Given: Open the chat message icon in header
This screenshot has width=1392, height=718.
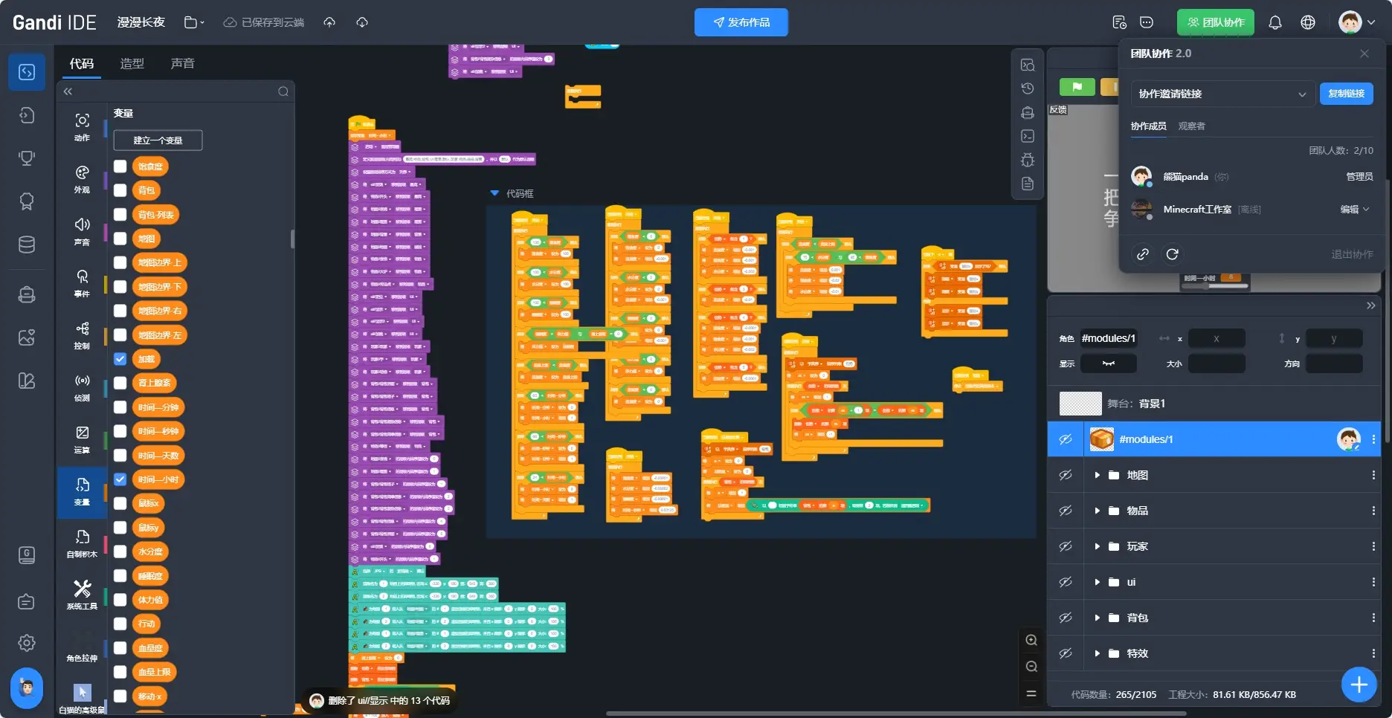Looking at the screenshot, I should 1147,22.
